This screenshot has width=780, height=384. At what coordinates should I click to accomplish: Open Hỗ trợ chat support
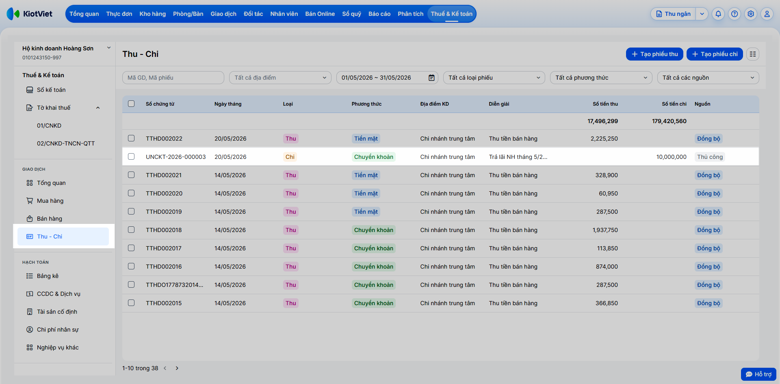tap(758, 374)
